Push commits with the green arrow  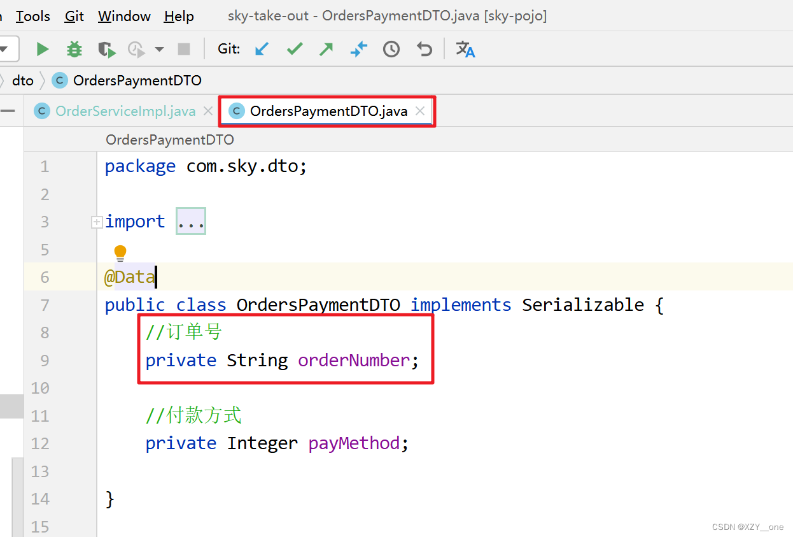326,49
